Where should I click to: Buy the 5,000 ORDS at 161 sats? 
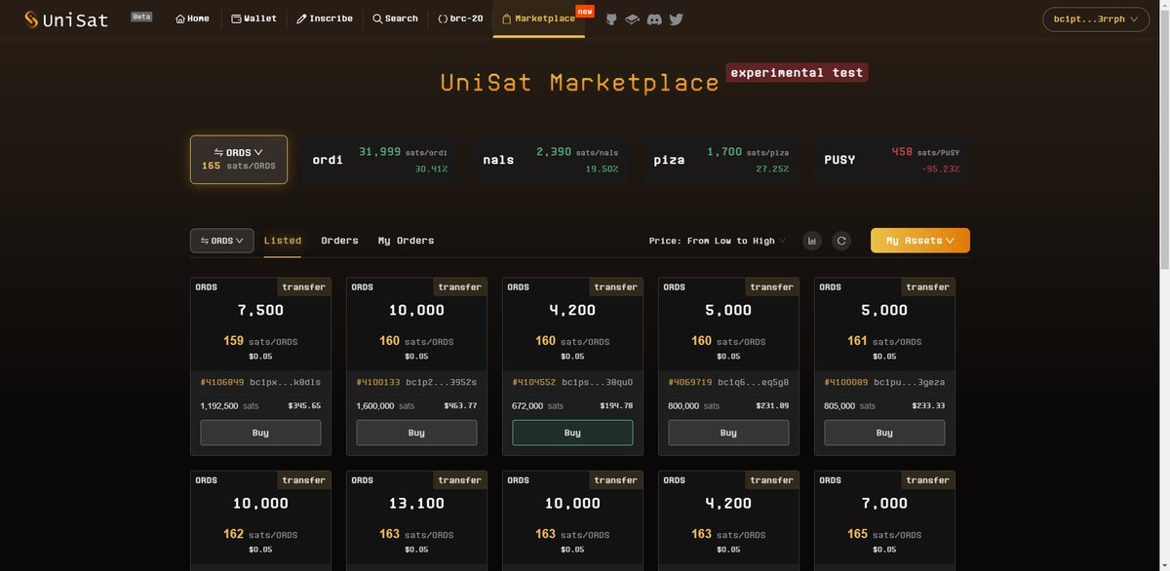click(884, 433)
